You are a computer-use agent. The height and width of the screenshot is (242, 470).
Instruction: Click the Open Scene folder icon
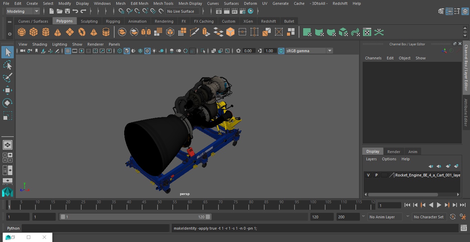point(60,11)
